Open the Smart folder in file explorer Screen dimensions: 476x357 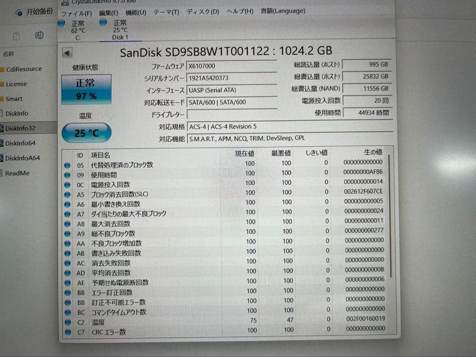pos(14,99)
